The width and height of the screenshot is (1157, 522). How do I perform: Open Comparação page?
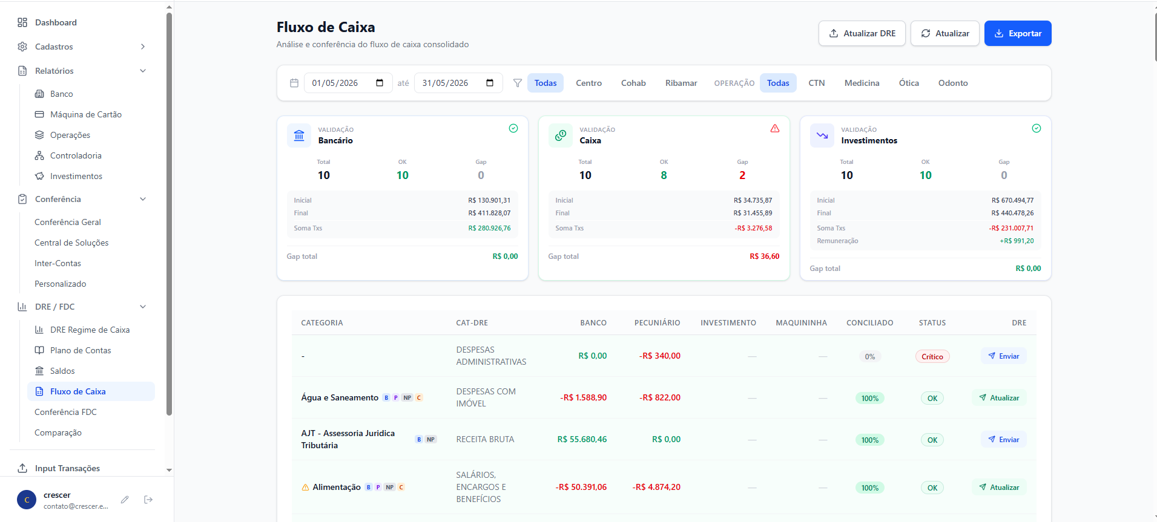click(x=58, y=432)
